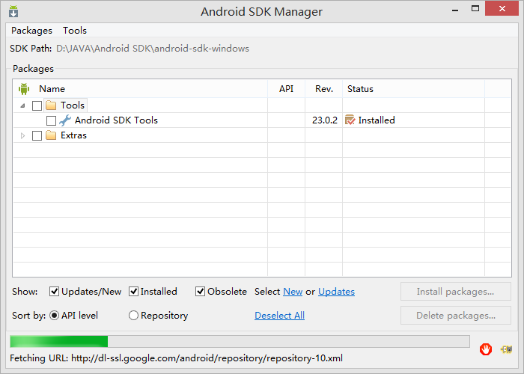Expand the Extras tree group
The height and width of the screenshot is (374, 524).
(x=22, y=135)
